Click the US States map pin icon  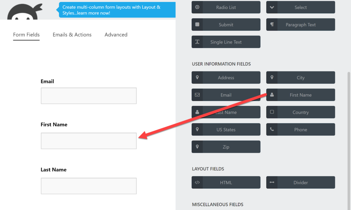[197, 129]
